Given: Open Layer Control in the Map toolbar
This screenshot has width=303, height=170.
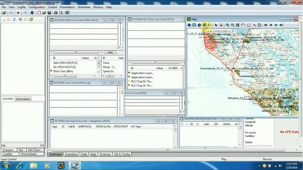Looking at the screenshot, I should [204, 25].
